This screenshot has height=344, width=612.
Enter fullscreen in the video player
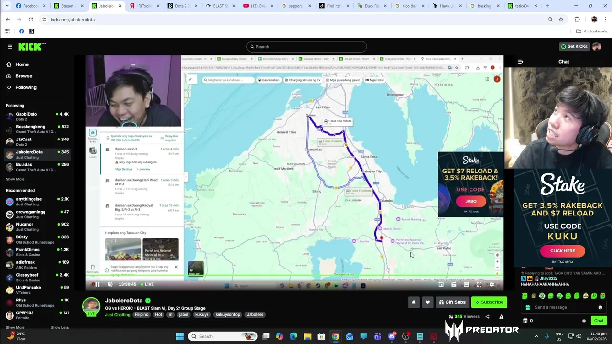coord(479,284)
